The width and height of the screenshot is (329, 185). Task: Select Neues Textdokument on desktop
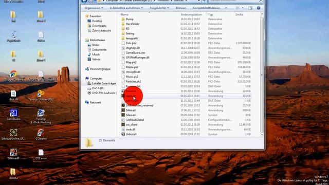41,76
